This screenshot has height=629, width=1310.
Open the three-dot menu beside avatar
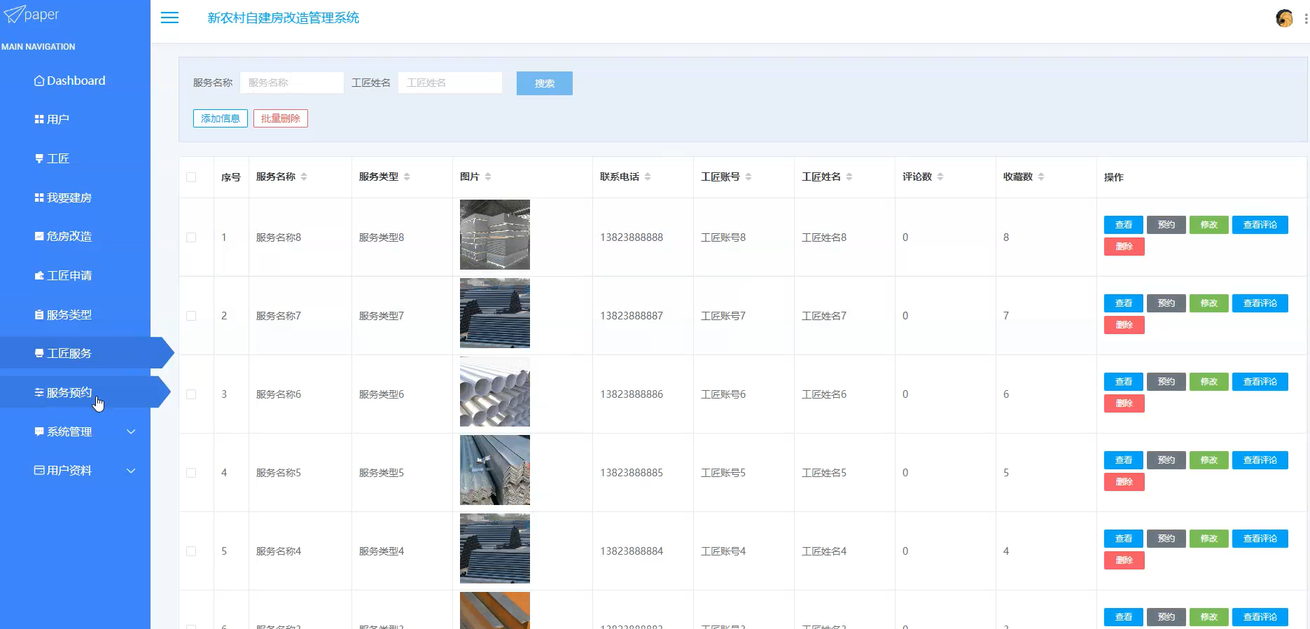1306,19
